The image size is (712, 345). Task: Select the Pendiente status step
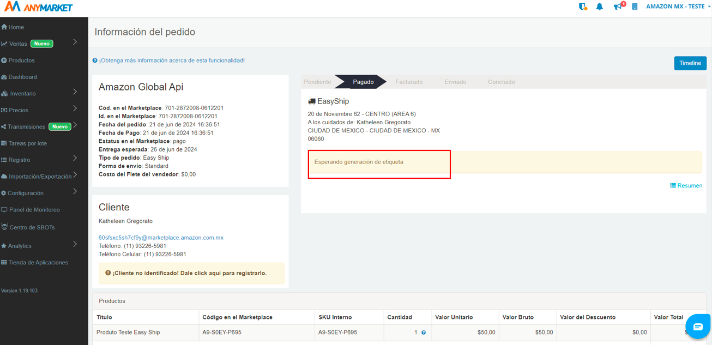(x=317, y=82)
